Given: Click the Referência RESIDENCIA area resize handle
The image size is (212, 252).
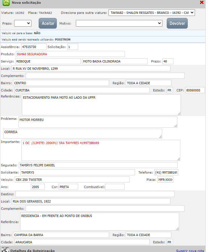Looking at the screenshot, I should coord(177,229).
